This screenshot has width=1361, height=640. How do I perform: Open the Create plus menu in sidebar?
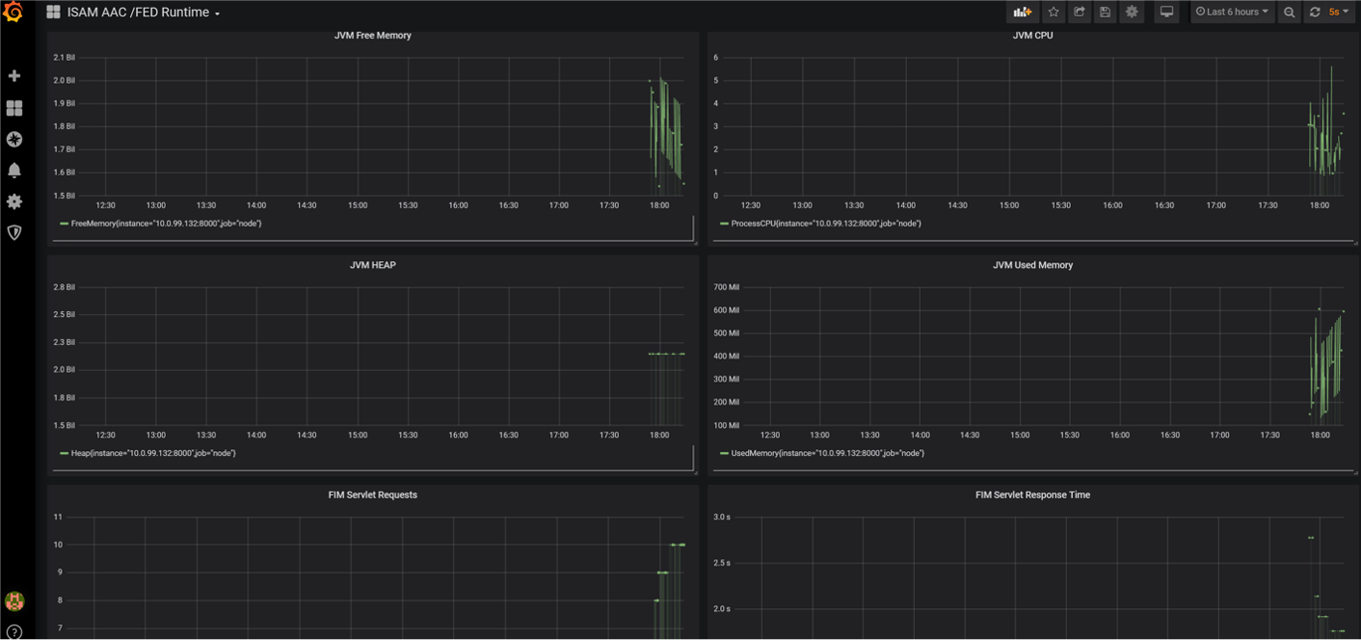14,76
